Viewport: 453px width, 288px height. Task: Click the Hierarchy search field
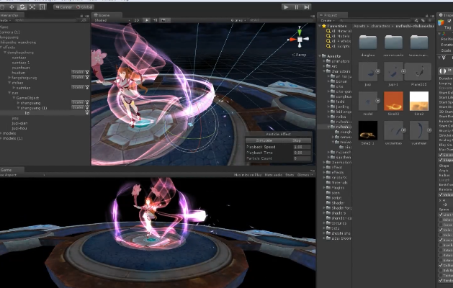click(46, 20)
